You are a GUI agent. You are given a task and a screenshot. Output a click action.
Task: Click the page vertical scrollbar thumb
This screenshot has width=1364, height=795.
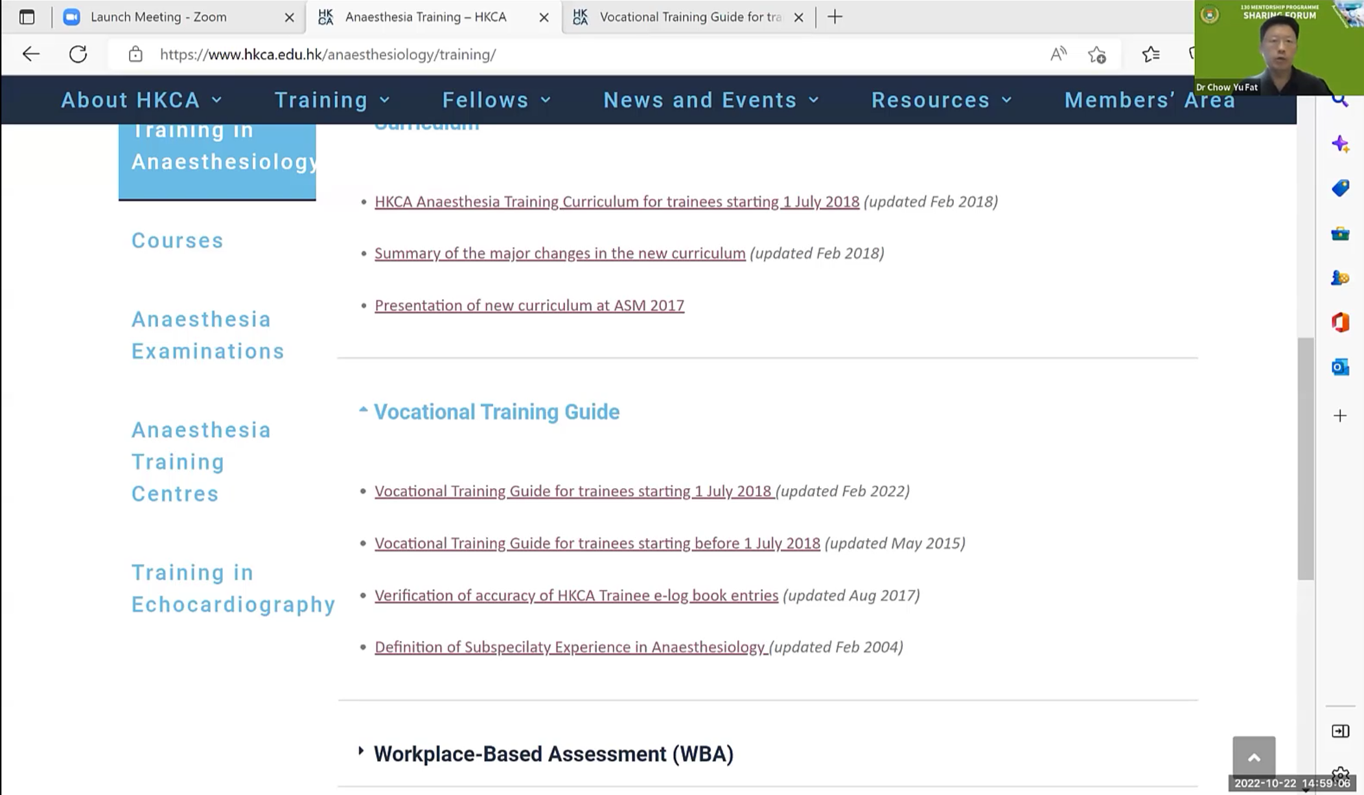1306,458
